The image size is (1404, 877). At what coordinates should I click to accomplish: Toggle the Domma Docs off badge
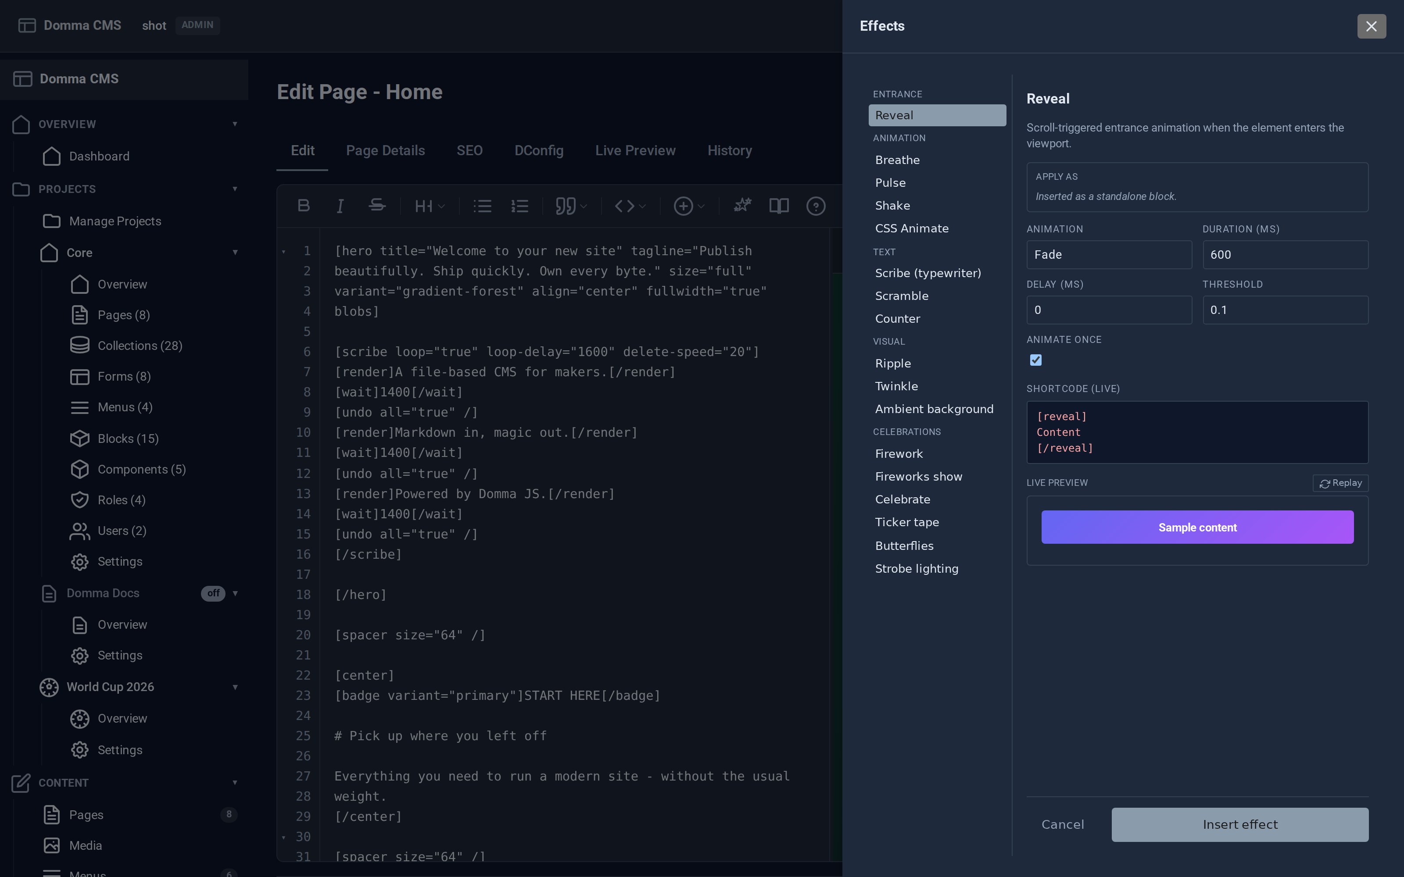[x=213, y=593]
